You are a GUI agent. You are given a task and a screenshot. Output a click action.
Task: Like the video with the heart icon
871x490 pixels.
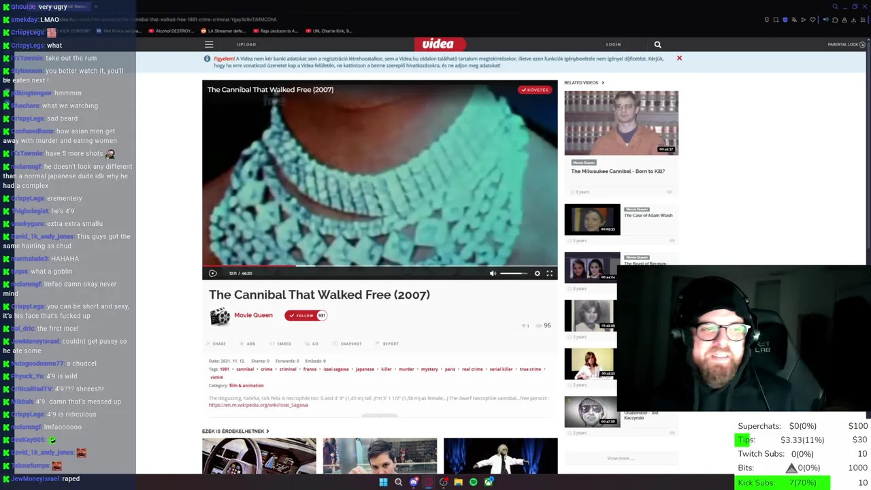(523, 326)
